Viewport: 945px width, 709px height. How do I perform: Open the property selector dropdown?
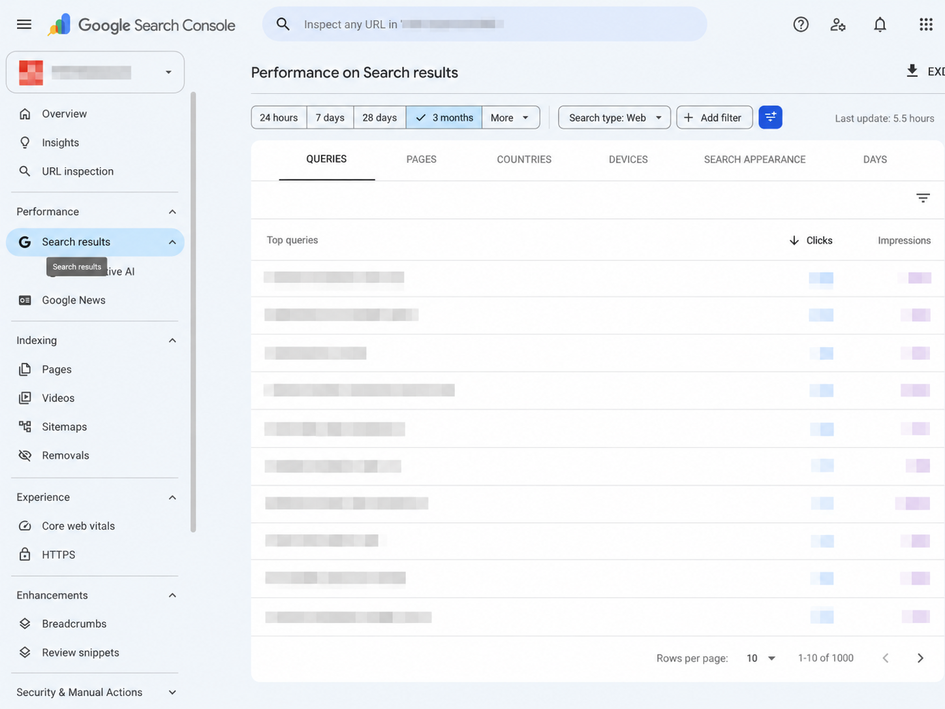click(95, 72)
